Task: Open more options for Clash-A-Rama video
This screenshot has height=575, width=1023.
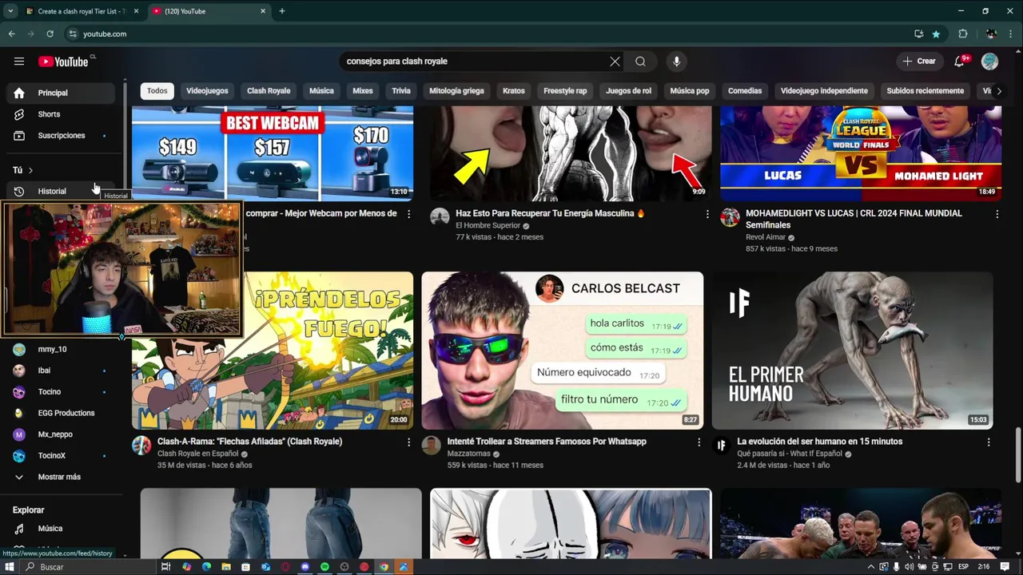Action: [408, 442]
